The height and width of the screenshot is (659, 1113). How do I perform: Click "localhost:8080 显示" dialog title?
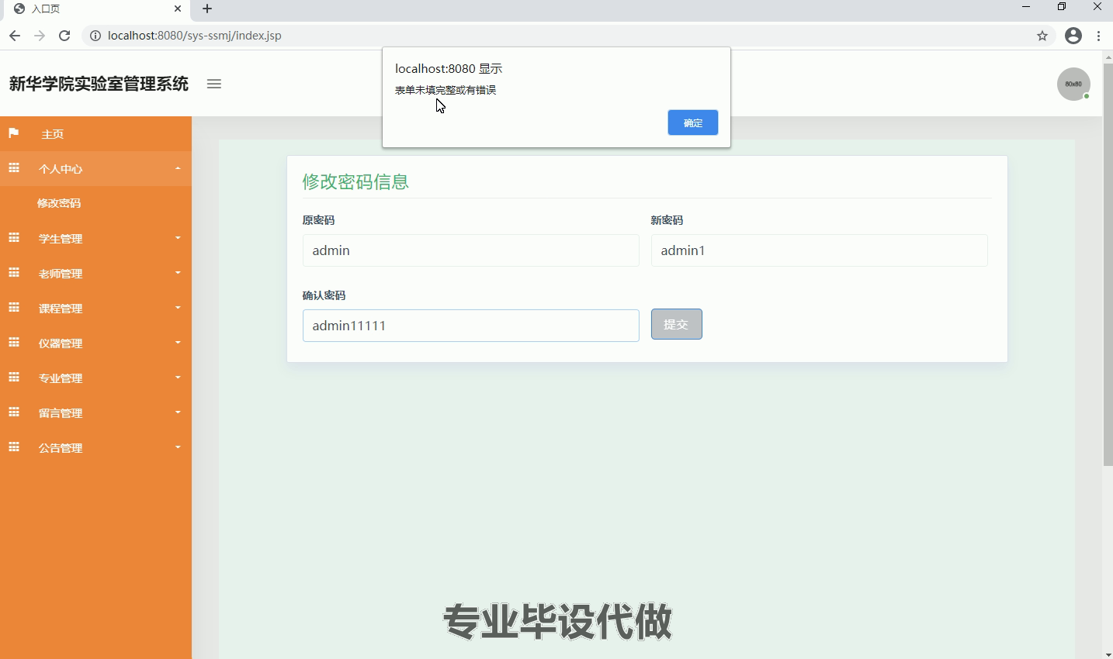coord(449,68)
